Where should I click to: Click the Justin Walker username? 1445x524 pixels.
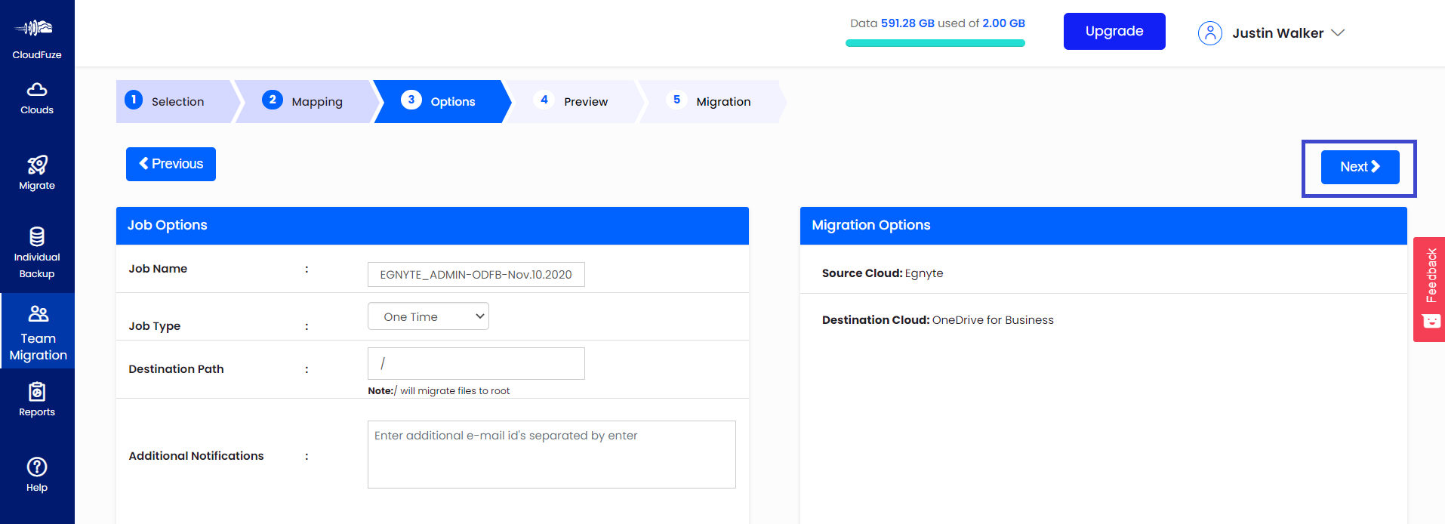[1277, 33]
